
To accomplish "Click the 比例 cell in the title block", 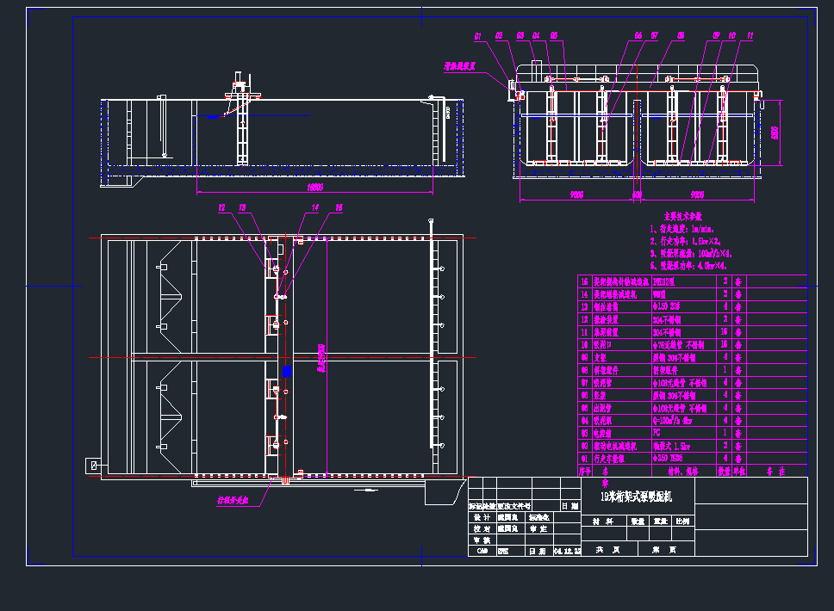I will (x=682, y=522).
